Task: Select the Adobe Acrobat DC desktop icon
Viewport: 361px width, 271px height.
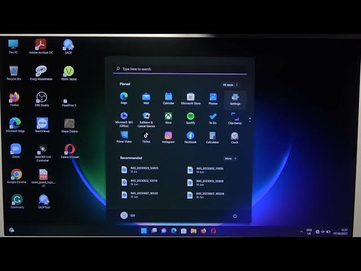Action: pyautogui.click(x=41, y=46)
